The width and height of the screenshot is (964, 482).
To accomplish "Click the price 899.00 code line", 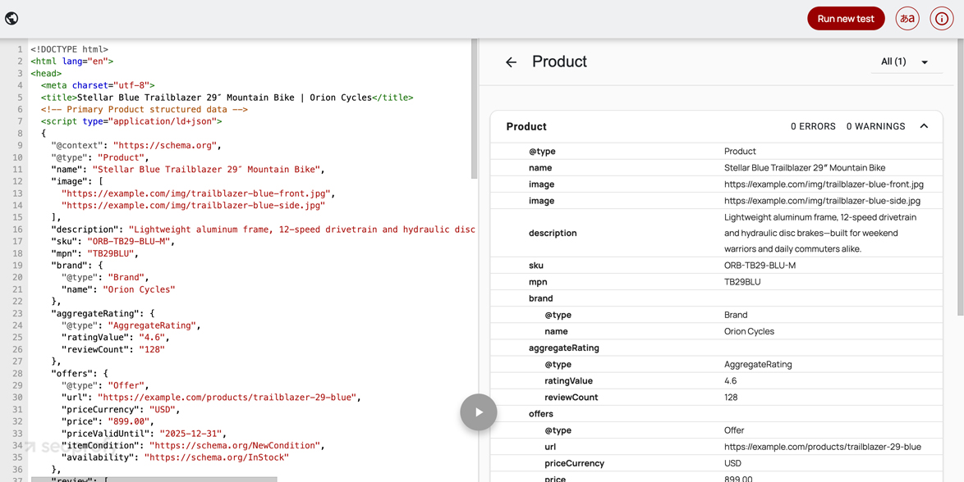I will [108, 422].
